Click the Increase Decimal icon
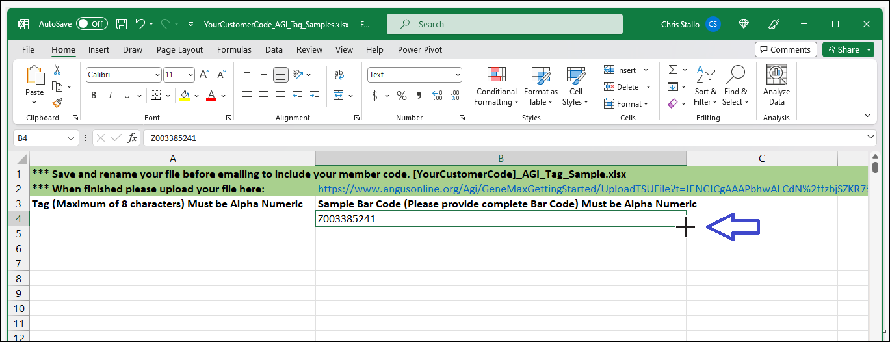 [437, 96]
